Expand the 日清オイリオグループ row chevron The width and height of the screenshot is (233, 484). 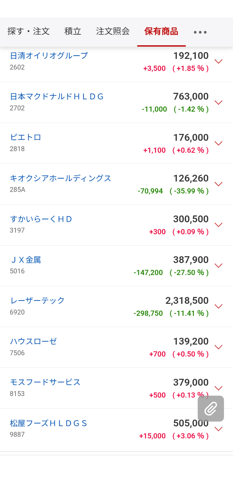218,62
